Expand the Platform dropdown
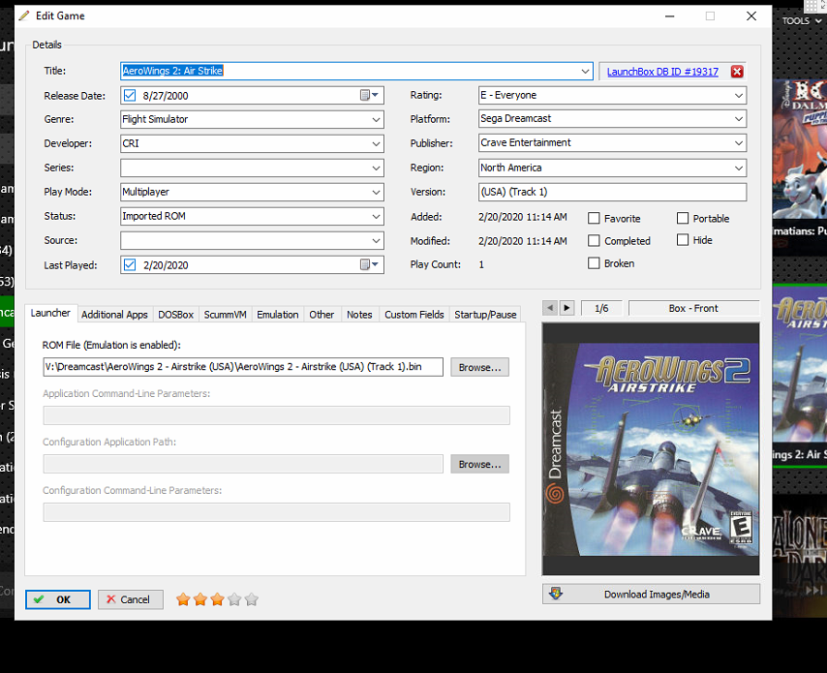The width and height of the screenshot is (827, 673). click(x=739, y=119)
